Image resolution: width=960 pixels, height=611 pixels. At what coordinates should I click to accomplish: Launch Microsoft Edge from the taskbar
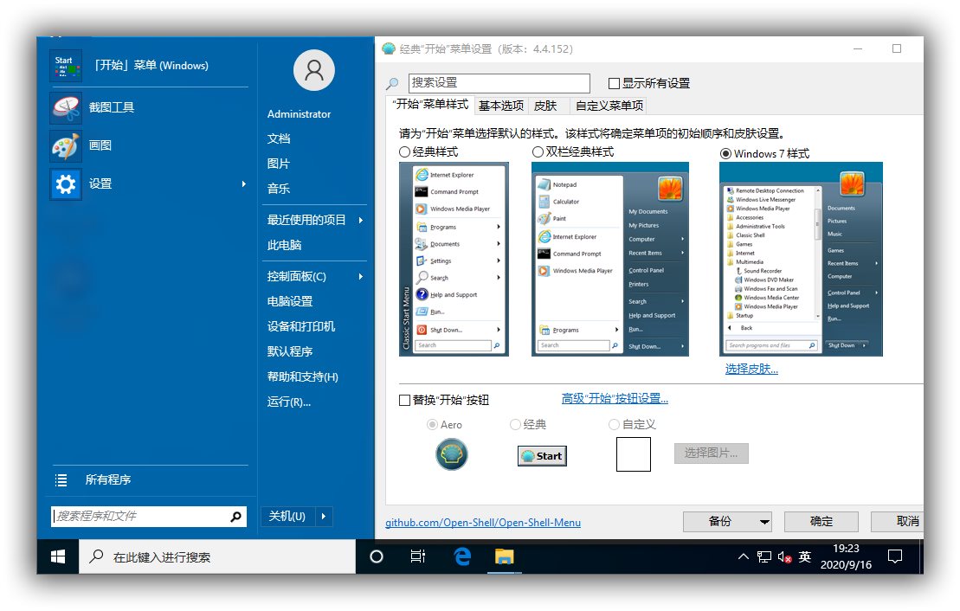462,556
